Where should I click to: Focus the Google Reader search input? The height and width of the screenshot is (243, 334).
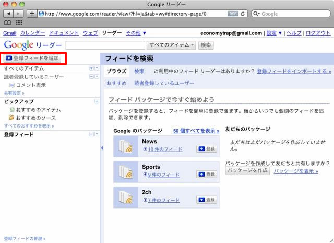point(105,45)
